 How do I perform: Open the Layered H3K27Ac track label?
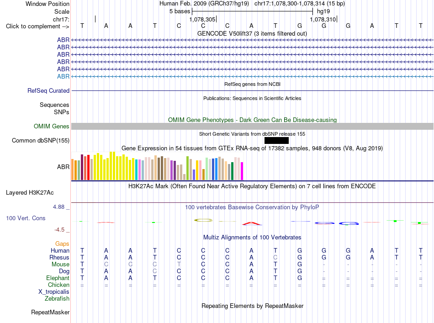30,193
